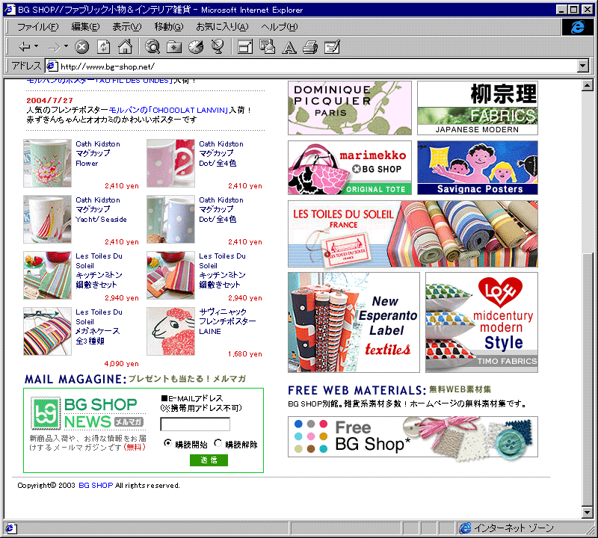Open the New Esperanto Label textiles banner

click(x=354, y=323)
